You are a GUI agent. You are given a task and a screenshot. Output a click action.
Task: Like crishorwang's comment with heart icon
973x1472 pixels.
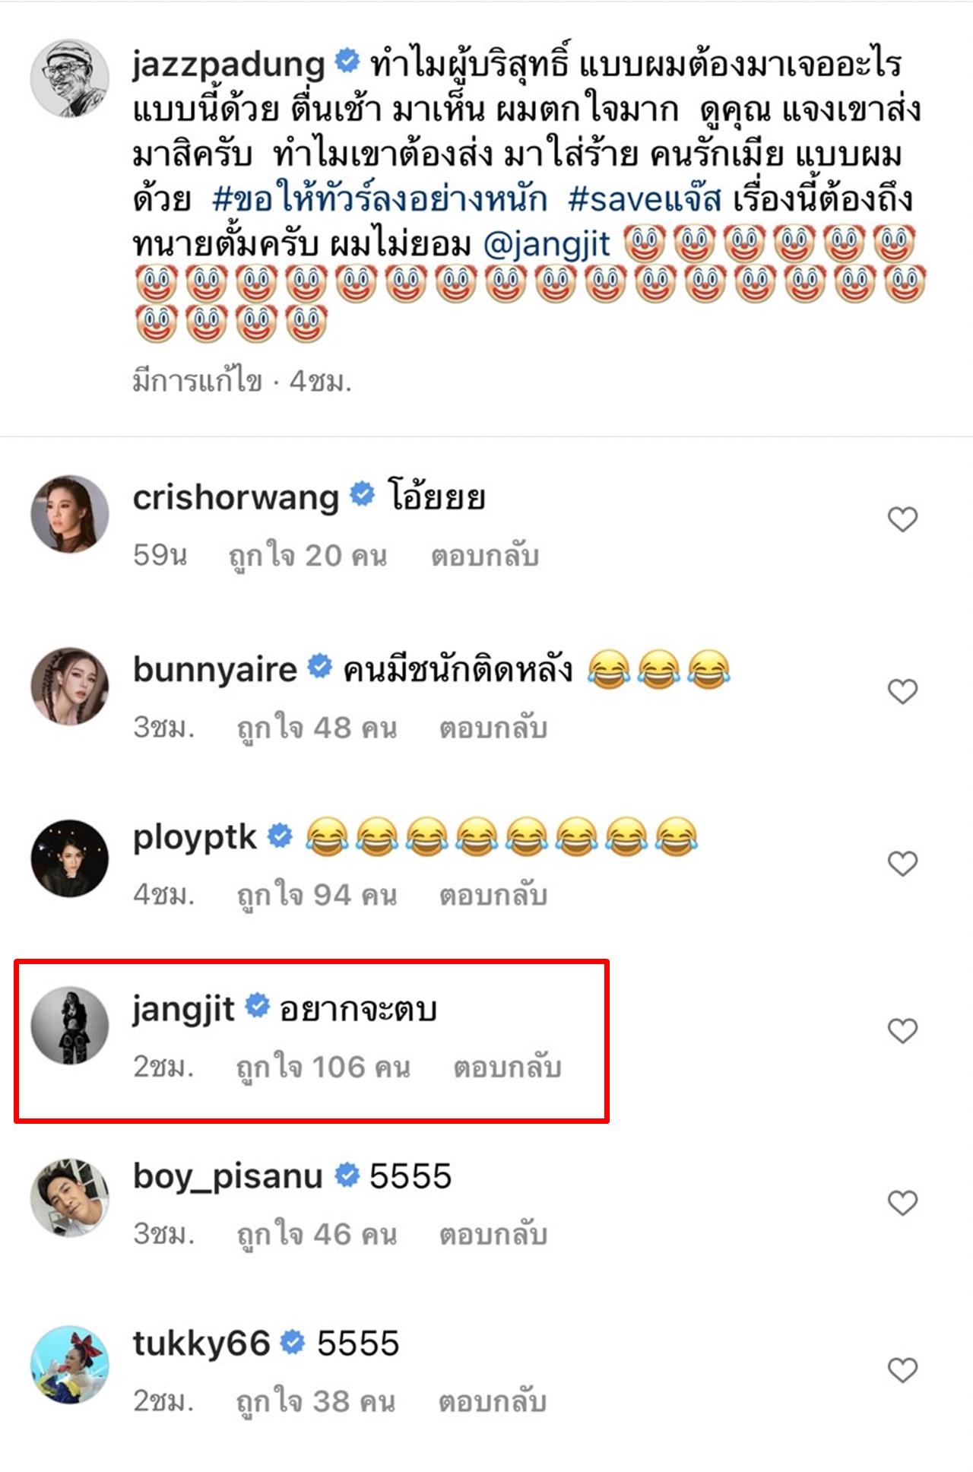pos(902,519)
